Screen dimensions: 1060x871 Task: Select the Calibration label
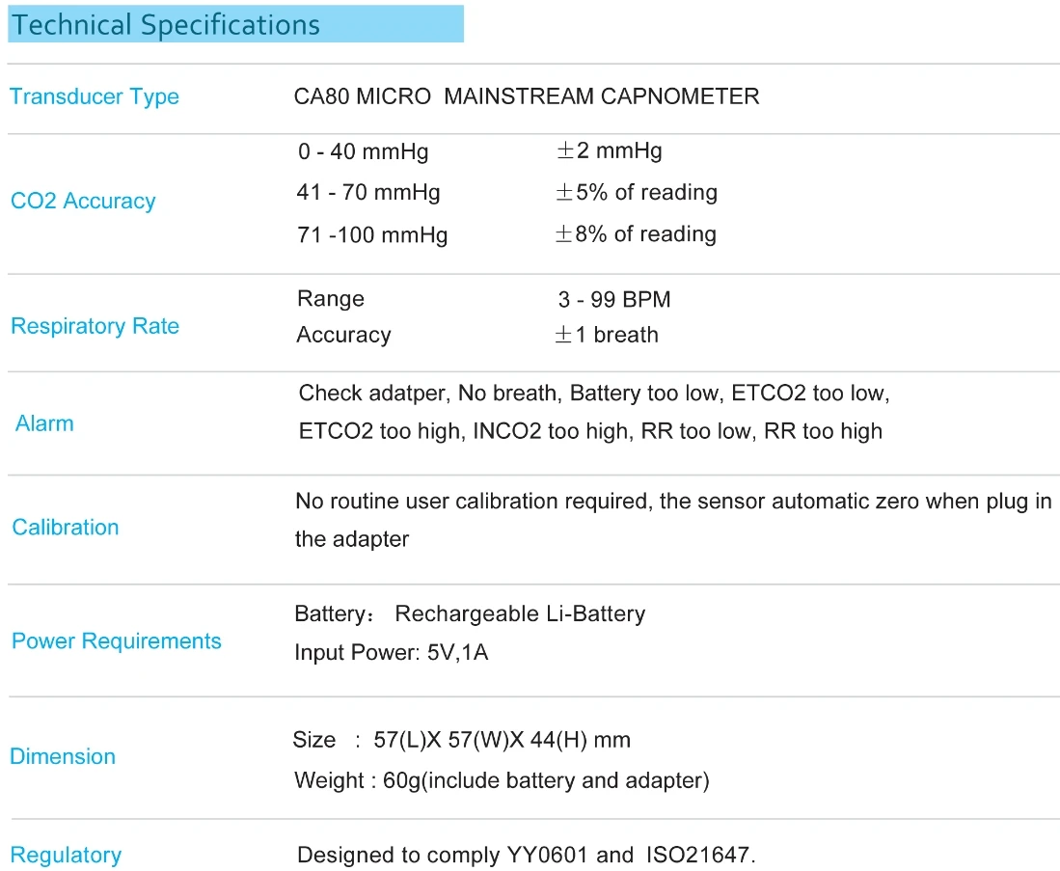[66, 528]
